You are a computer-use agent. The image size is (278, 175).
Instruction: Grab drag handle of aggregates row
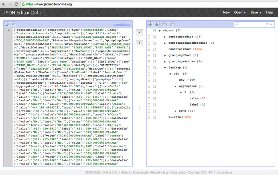coord(149,86)
